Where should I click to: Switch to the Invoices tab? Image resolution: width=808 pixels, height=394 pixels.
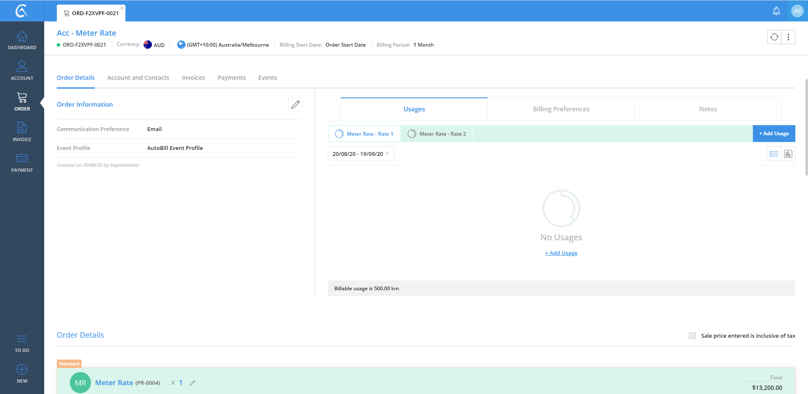tap(193, 78)
